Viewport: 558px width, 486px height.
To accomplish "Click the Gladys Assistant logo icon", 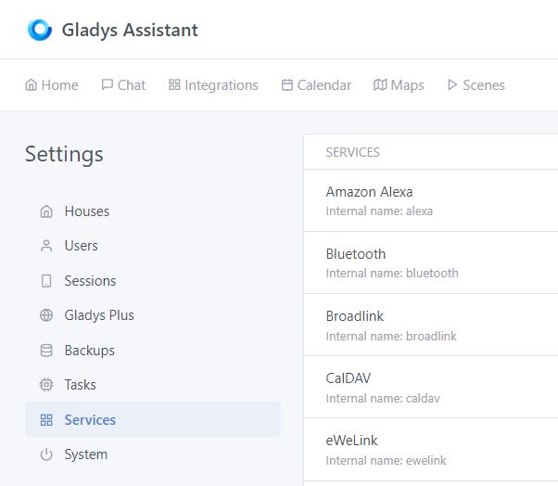I will 40,30.
